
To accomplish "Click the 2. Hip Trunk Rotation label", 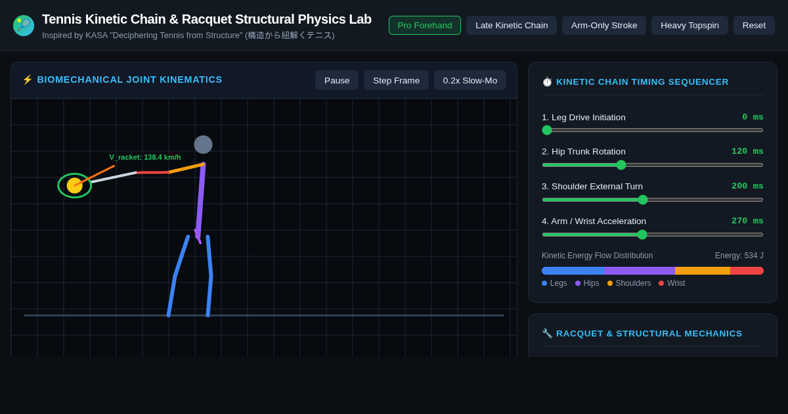I will click(x=584, y=151).
